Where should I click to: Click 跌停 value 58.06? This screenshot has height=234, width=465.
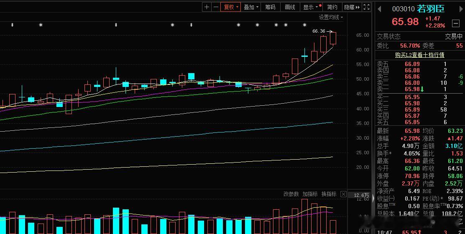[x=455, y=176]
